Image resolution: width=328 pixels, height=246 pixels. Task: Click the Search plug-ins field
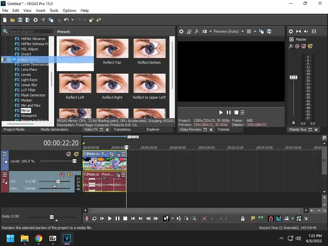point(30,31)
